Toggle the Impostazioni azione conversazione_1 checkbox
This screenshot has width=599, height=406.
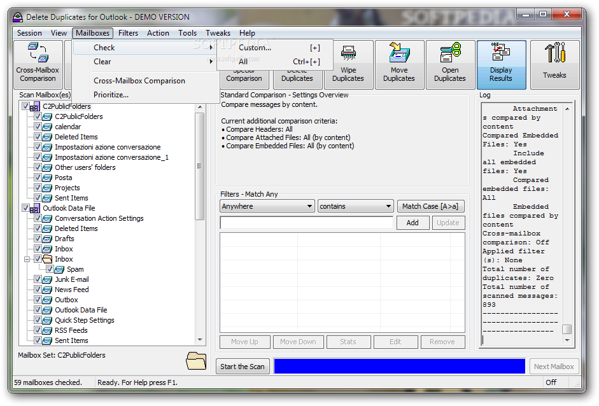pos(38,157)
